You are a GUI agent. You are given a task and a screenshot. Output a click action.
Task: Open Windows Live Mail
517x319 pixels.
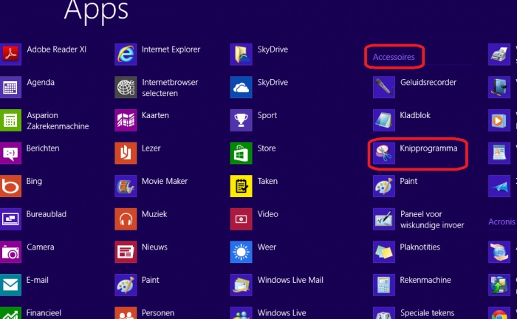[277, 285]
